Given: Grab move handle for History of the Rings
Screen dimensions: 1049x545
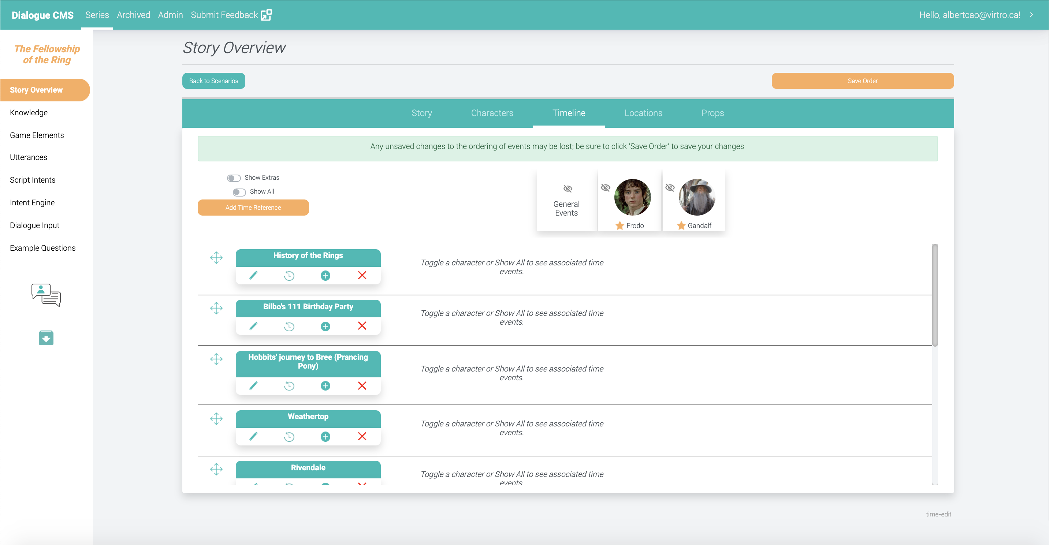Looking at the screenshot, I should click(x=216, y=258).
